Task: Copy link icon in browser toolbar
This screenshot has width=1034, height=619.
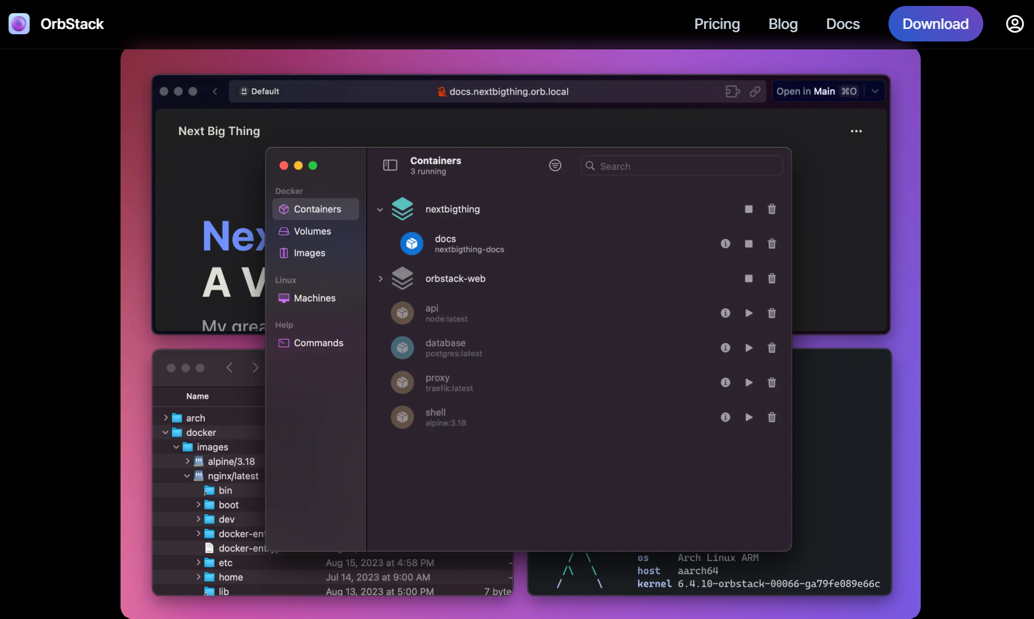Action: [755, 92]
